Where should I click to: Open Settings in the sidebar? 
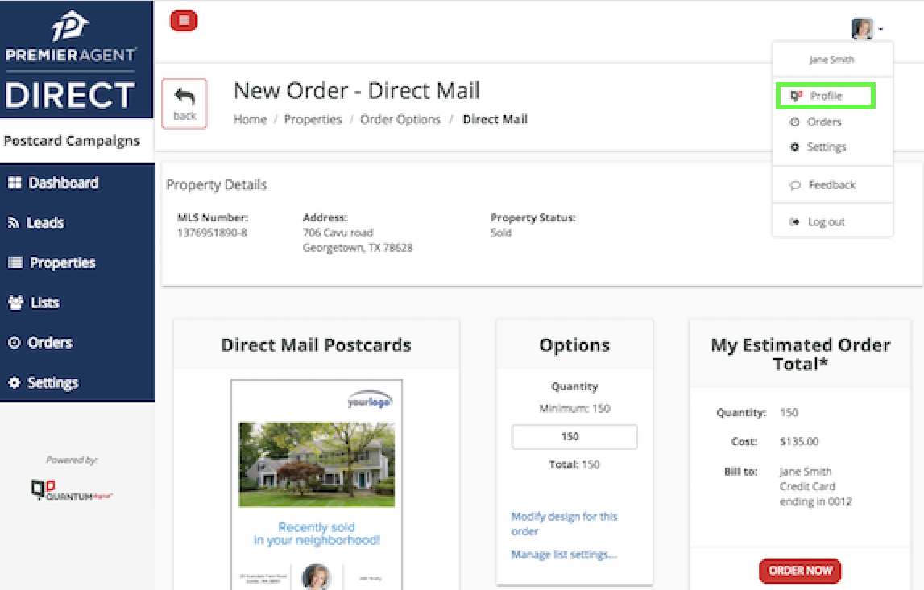(52, 383)
